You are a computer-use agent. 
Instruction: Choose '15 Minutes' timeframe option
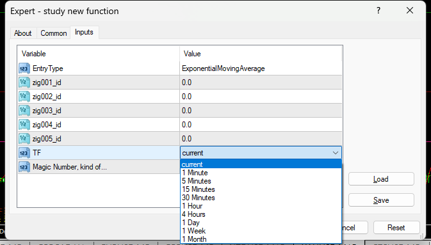261,189
